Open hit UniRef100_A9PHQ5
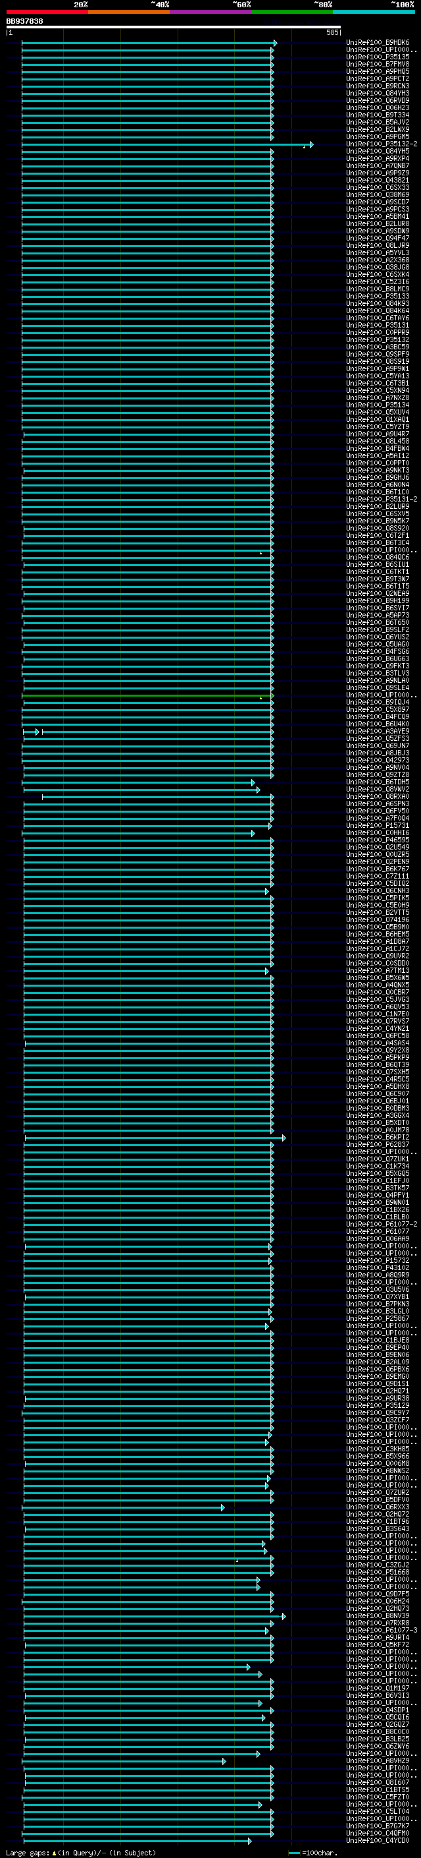Viewport: 421px width, 1858px height. tap(378, 71)
